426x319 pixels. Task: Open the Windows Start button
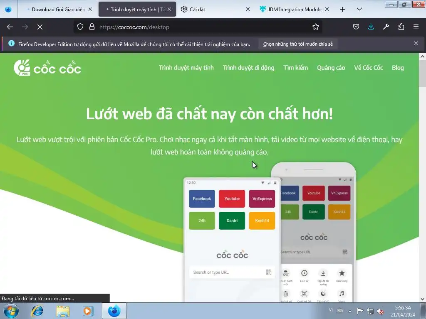click(11, 311)
